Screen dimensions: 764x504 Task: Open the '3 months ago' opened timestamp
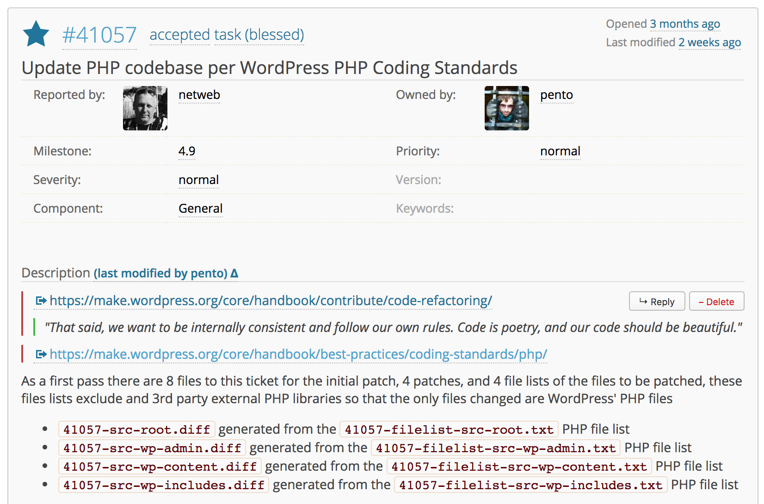click(x=685, y=24)
